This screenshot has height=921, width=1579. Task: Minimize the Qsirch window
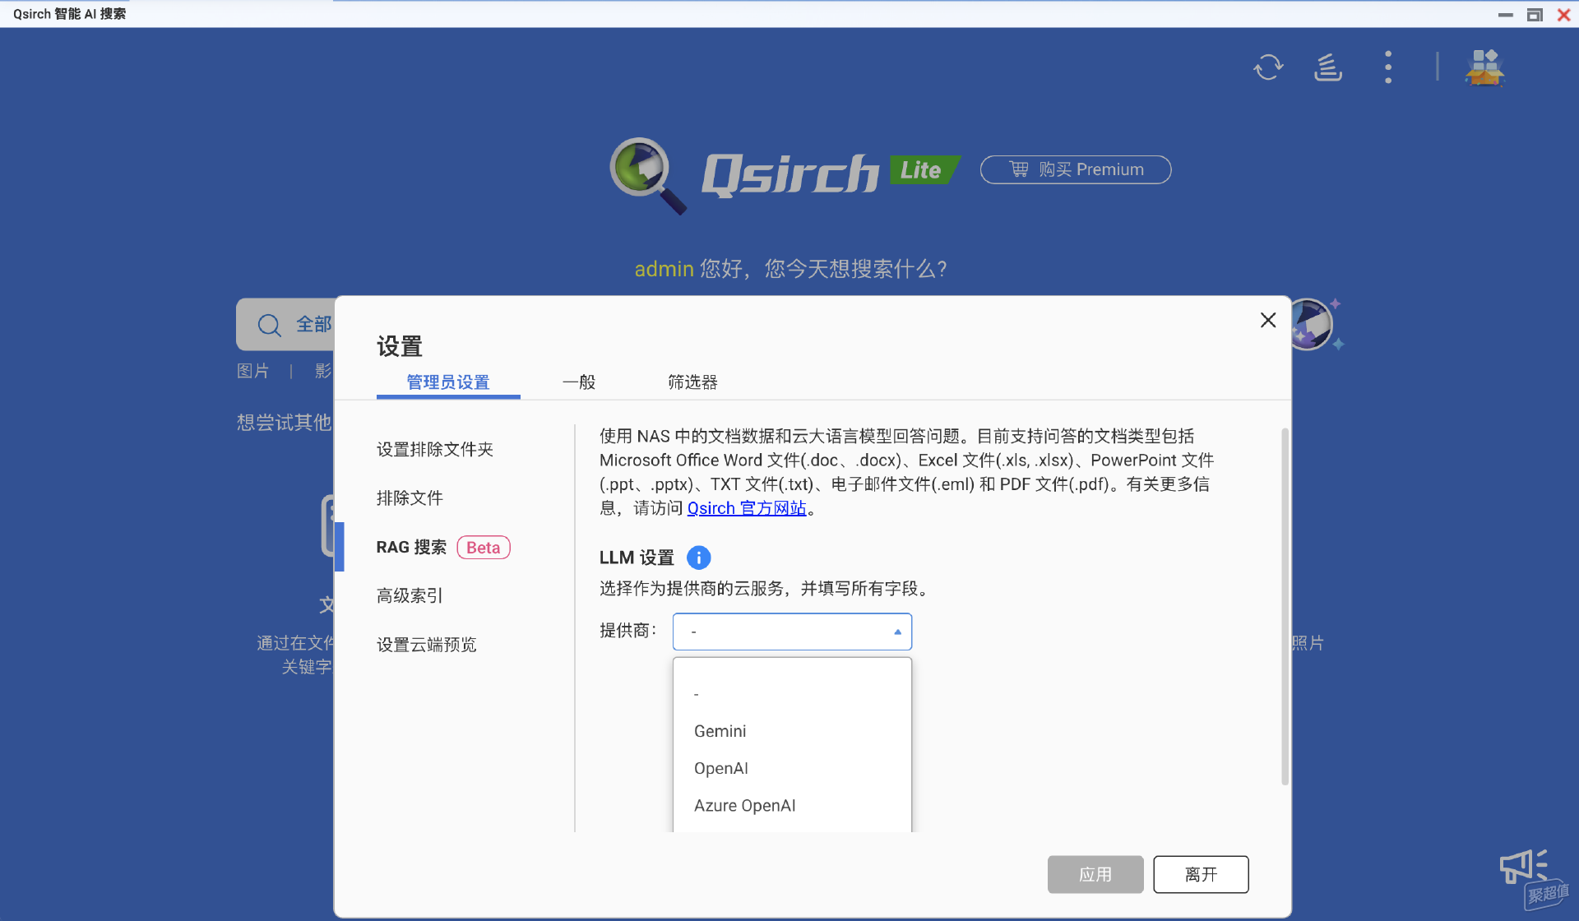1506,14
